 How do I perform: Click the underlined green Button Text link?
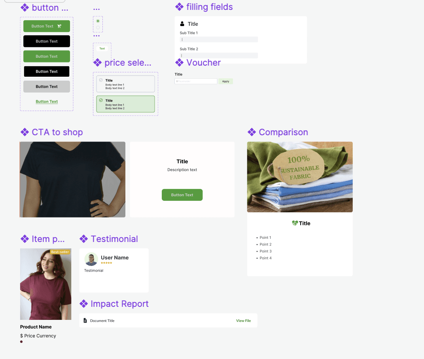(x=47, y=102)
